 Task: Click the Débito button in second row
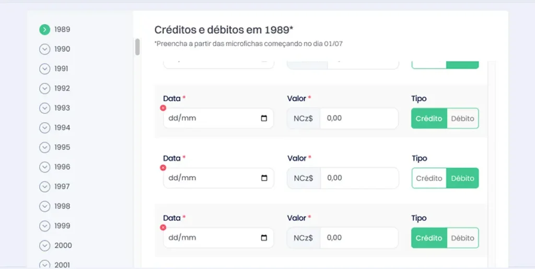462,178
